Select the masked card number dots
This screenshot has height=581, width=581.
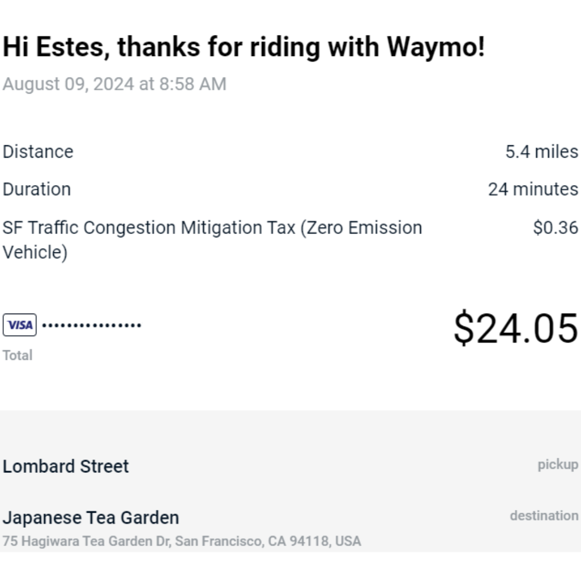point(91,325)
